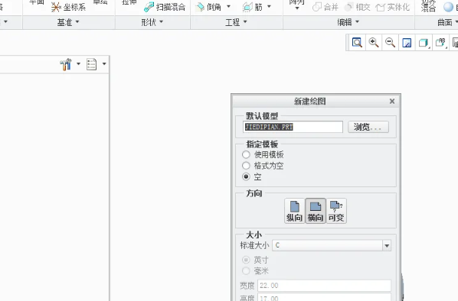Image resolution: width=458 pixels, height=301 pixels.
Task: Click the Browse (浏览...) button
Action: click(x=368, y=127)
